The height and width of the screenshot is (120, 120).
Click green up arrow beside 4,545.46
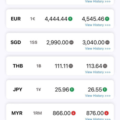tap(107, 19)
